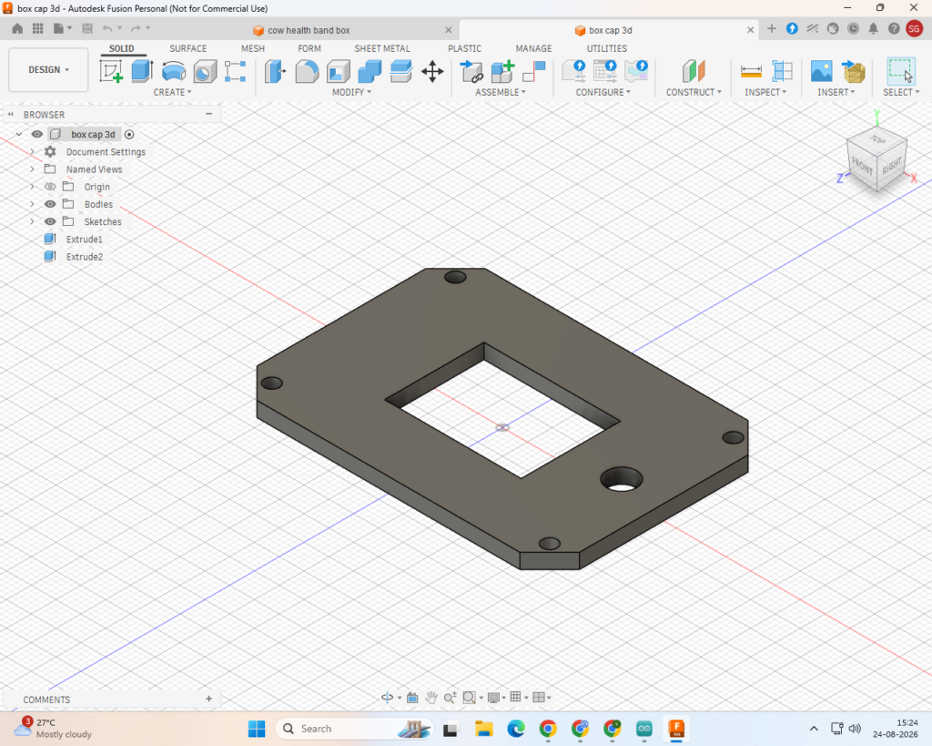Image resolution: width=932 pixels, height=746 pixels.
Task: Activate box cap 3d component radio button
Action: (x=129, y=135)
